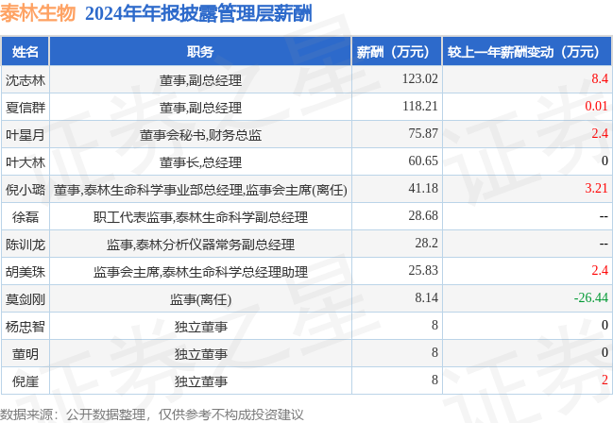Click the salary change value 3.21
This screenshot has width=613, height=423.
(x=597, y=188)
